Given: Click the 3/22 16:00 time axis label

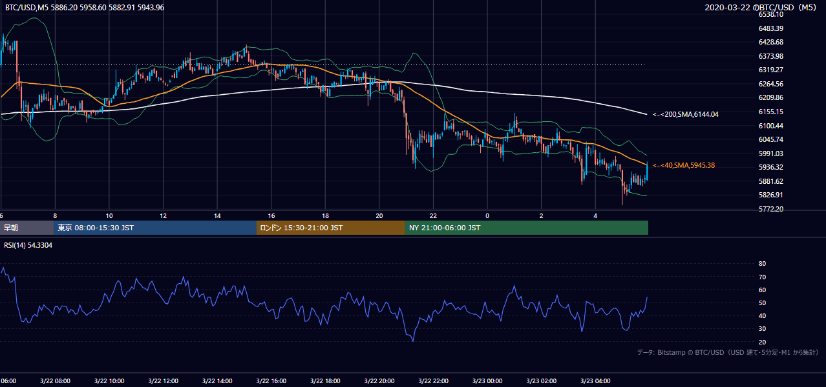Looking at the screenshot, I should click(x=271, y=381).
